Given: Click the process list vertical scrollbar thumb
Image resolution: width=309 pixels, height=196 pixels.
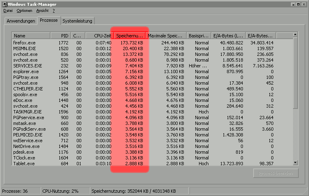Looking at the screenshot, I should click(x=295, y=73).
